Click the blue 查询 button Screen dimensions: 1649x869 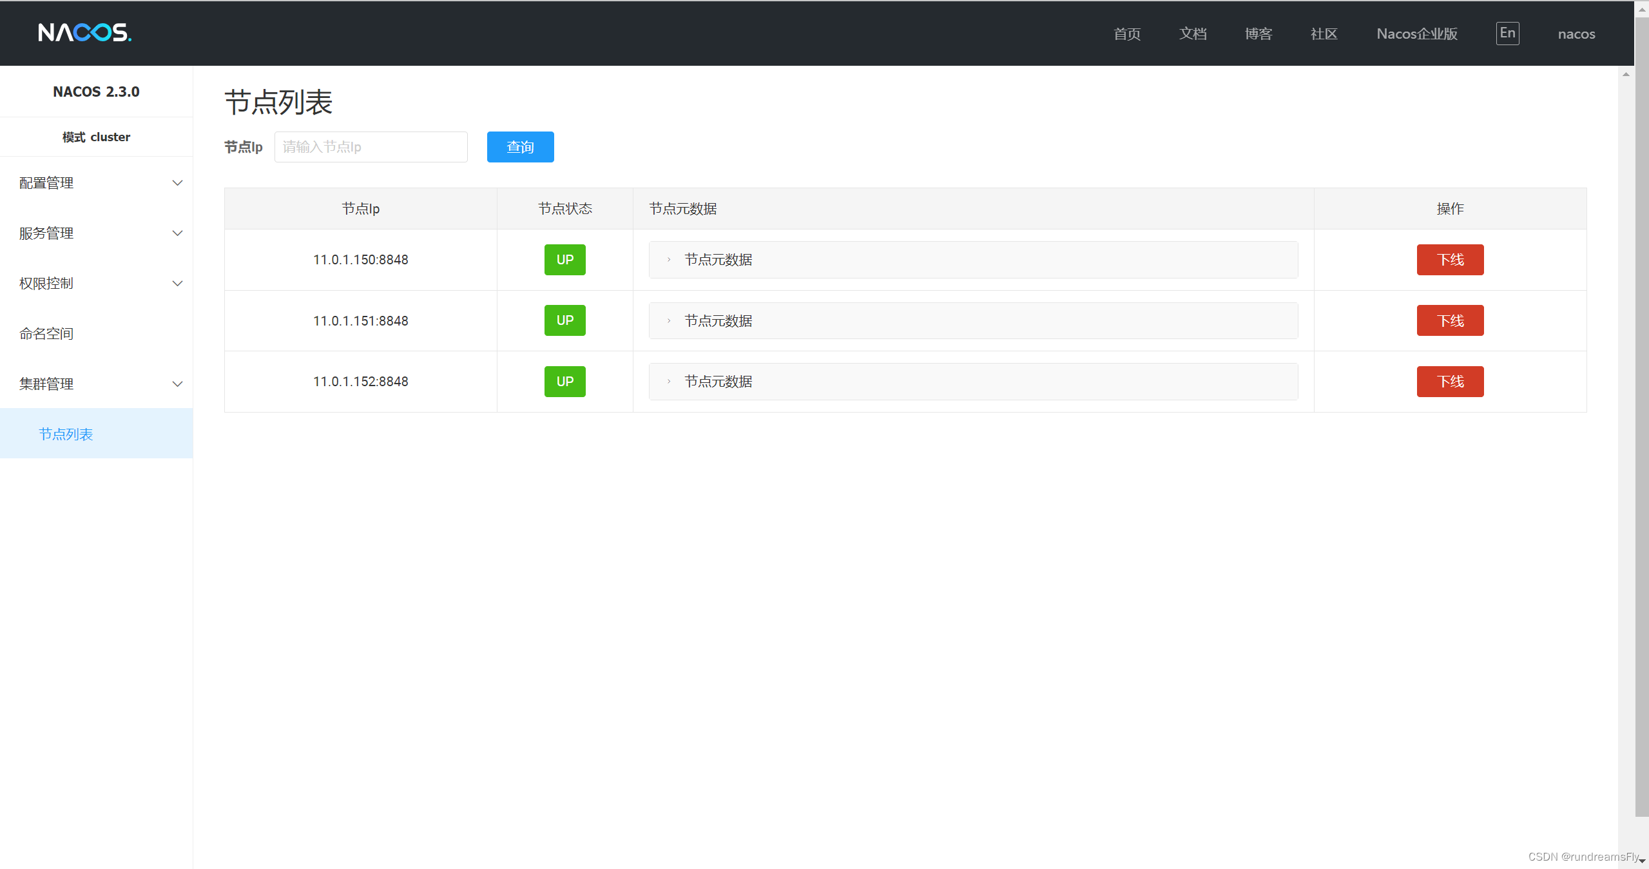tap(521, 147)
